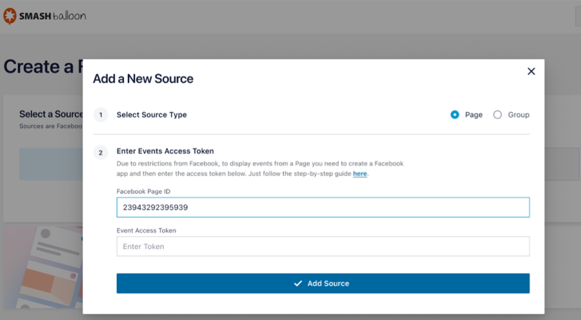581x320 pixels.
Task: Click the "Add a New Source" dialog title
Action: pyautogui.click(x=143, y=79)
